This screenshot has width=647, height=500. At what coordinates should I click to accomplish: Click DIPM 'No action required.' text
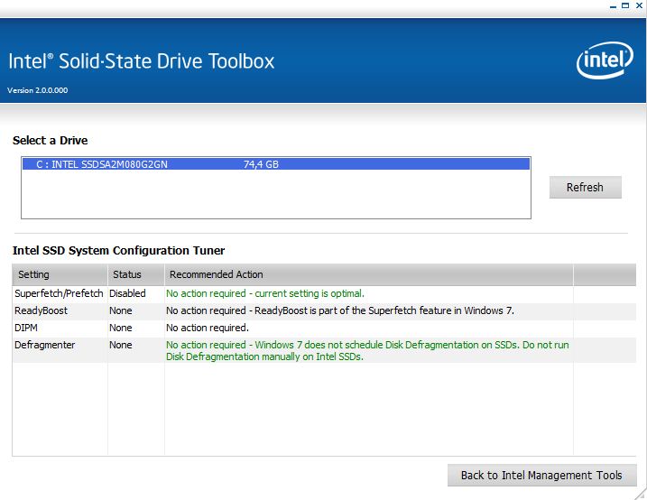(208, 328)
